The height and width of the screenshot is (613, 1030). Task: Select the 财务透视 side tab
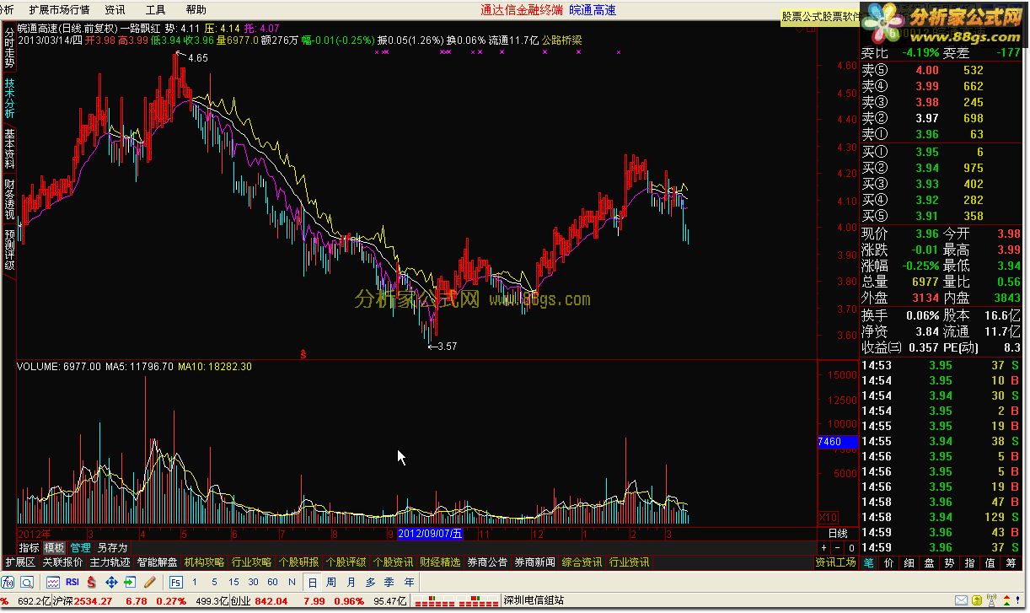pyautogui.click(x=9, y=200)
